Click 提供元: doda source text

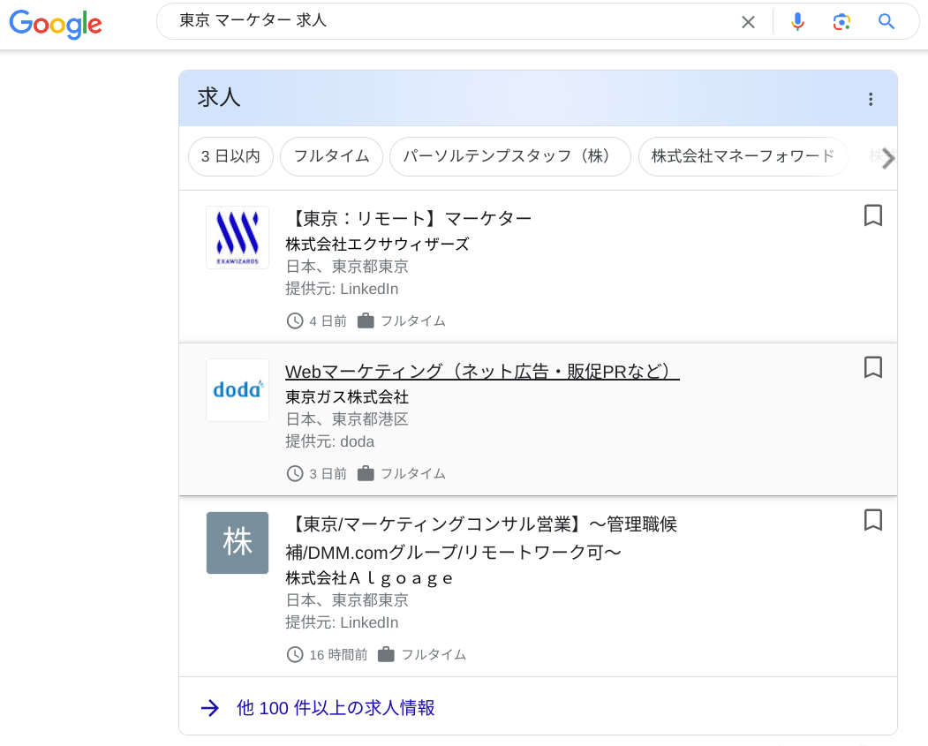[329, 442]
